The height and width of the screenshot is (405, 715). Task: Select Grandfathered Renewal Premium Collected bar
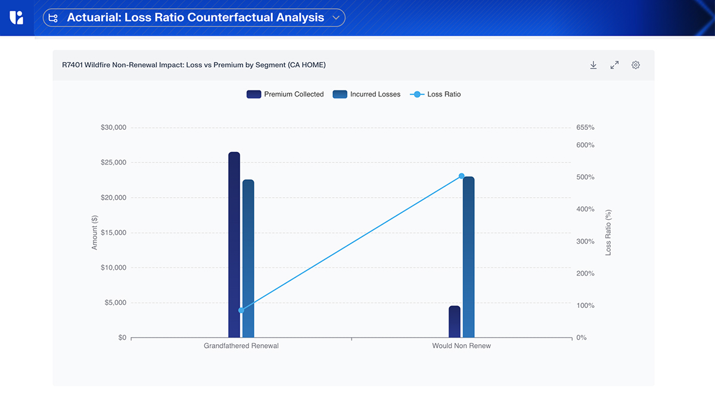[234, 245]
